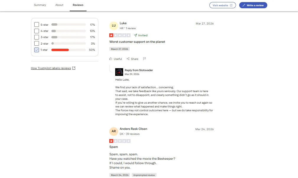The height and width of the screenshot is (178, 298).
Task: Open How Trustpilot labels reviews link
Action: [x=51, y=68]
